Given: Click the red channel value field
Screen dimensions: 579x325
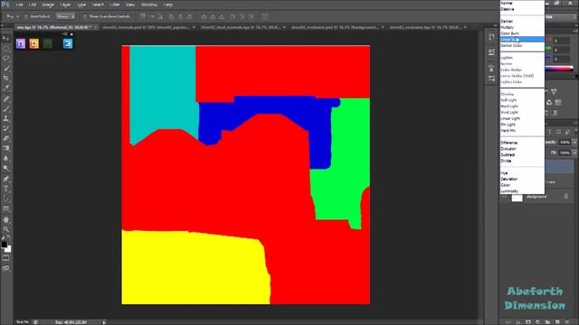Looking at the screenshot, I should pos(561,41).
